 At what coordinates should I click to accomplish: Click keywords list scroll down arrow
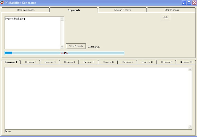(x=62, y=47)
